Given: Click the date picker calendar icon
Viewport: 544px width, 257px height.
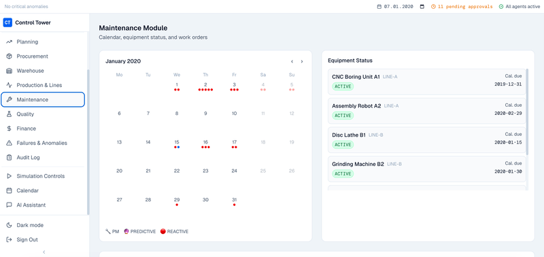Looking at the screenshot, I should 422,7.
